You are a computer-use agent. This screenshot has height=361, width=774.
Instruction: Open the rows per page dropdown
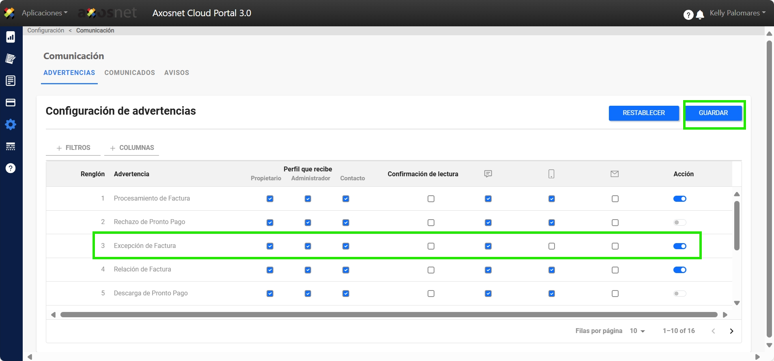(637, 331)
